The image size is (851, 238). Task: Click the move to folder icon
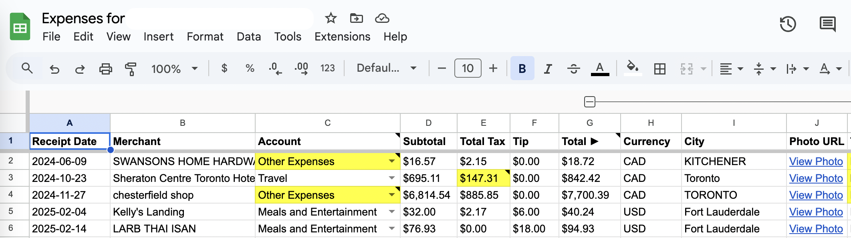click(356, 18)
